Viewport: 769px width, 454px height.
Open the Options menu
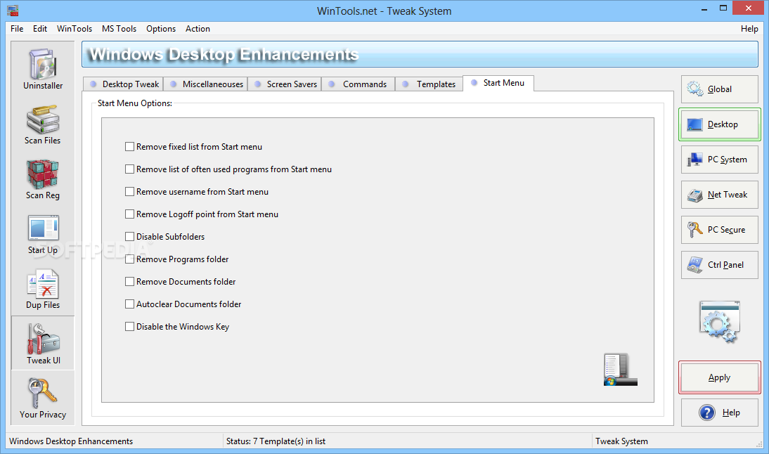tap(161, 28)
